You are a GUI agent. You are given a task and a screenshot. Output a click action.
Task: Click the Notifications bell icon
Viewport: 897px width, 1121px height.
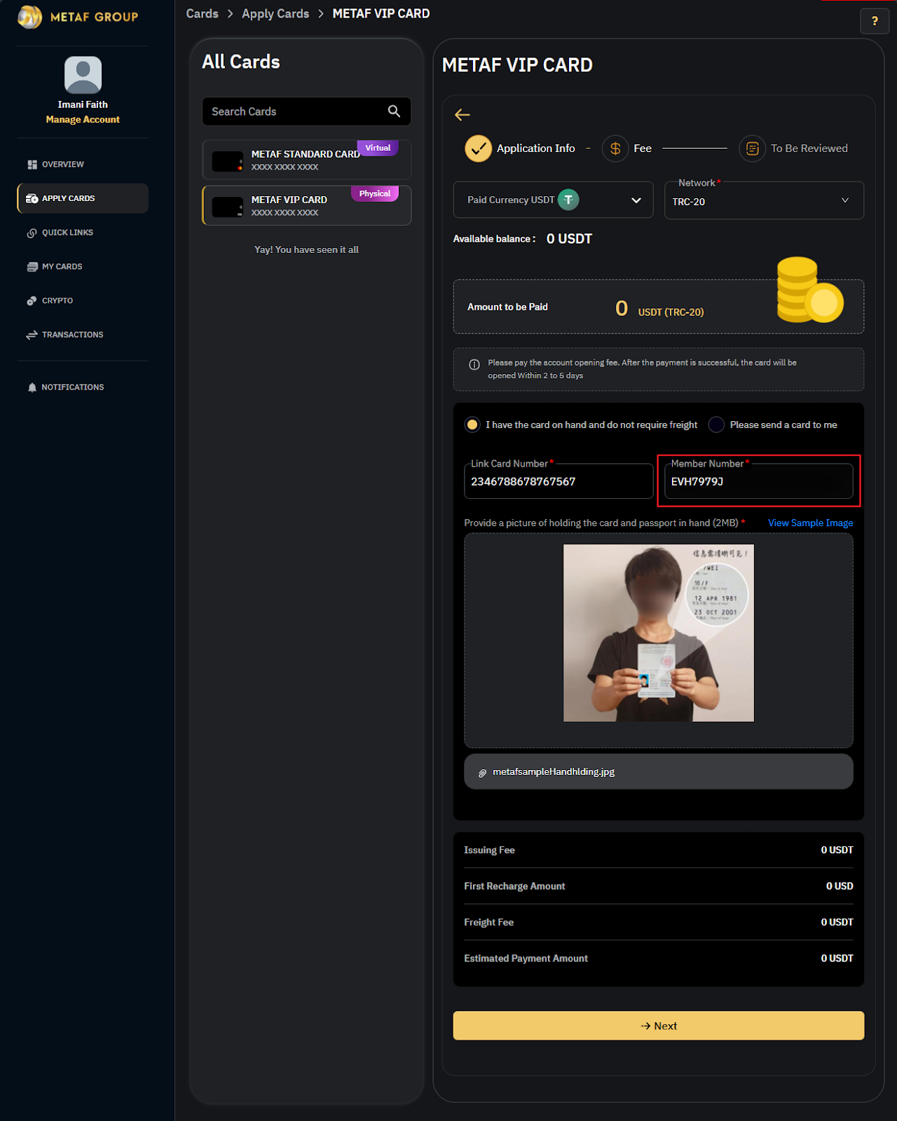pos(32,387)
